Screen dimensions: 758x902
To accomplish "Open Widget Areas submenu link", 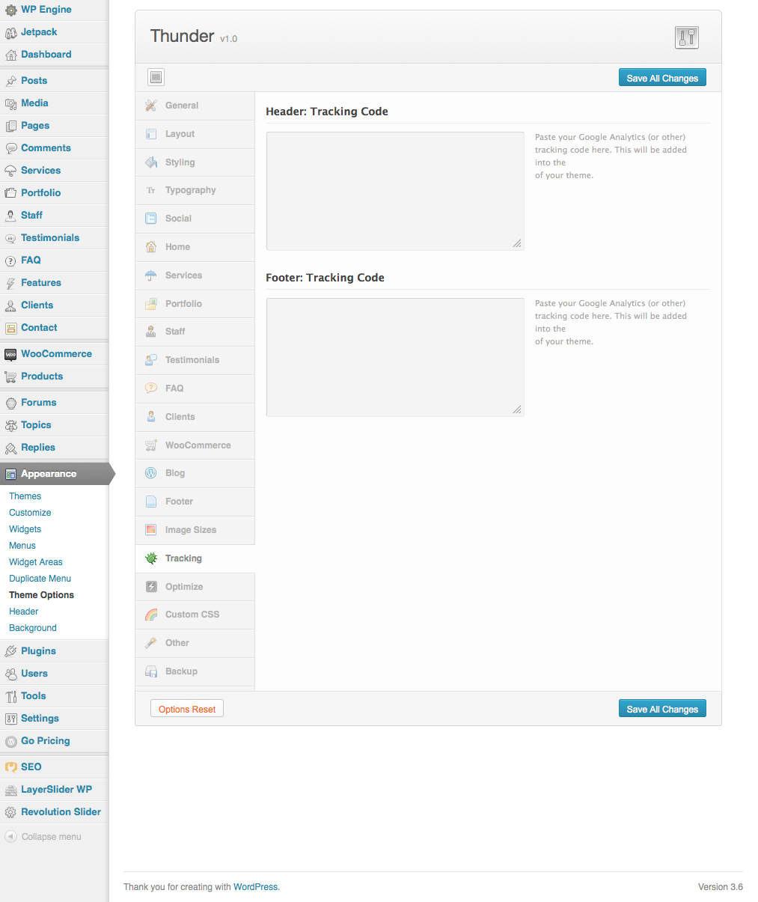I will pos(36,562).
